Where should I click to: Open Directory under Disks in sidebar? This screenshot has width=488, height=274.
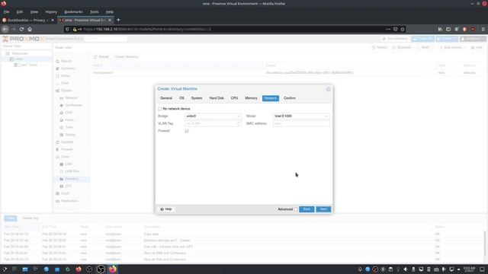[x=72, y=179]
